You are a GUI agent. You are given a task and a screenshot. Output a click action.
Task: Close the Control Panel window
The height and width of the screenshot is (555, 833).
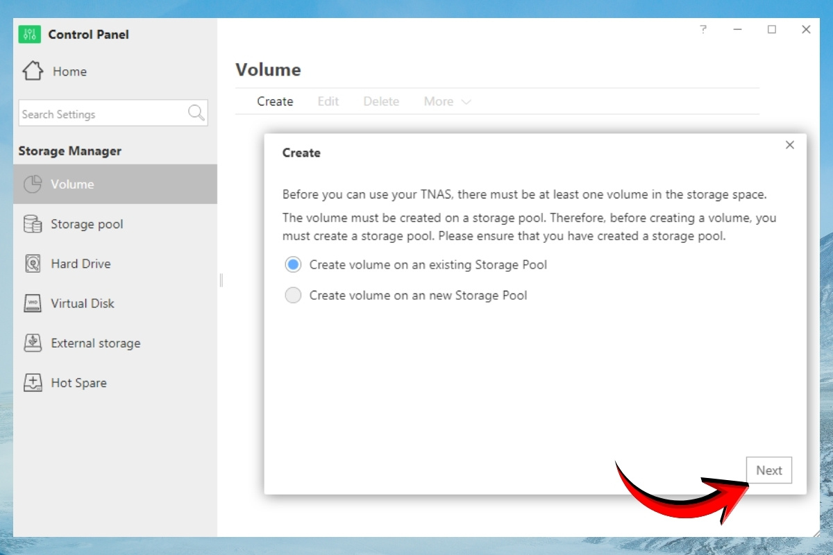(806, 29)
